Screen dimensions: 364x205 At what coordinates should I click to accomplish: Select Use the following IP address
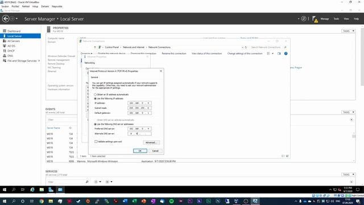[x=95, y=99]
